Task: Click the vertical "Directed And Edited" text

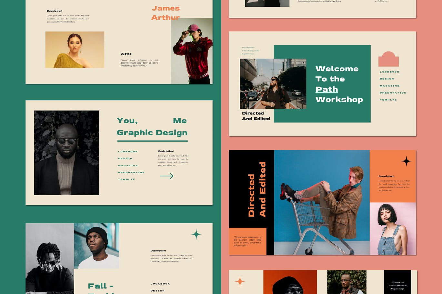Action: (x=257, y=190)
